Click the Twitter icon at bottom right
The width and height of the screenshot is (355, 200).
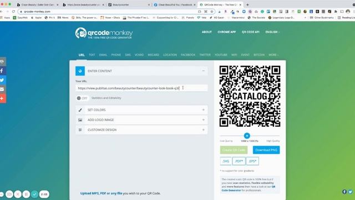tap(351, 192)
